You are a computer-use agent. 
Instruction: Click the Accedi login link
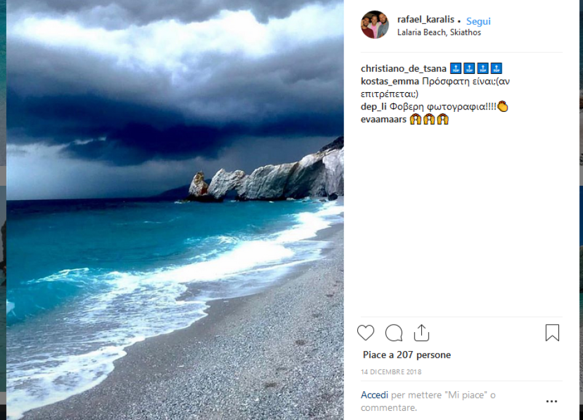click(x=375, y=395)
